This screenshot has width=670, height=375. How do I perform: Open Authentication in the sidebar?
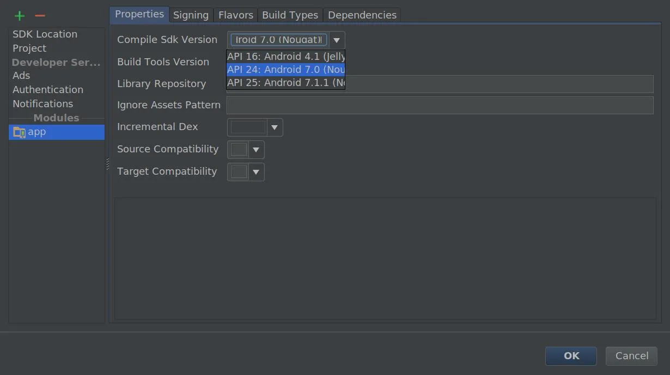[48, 90]
